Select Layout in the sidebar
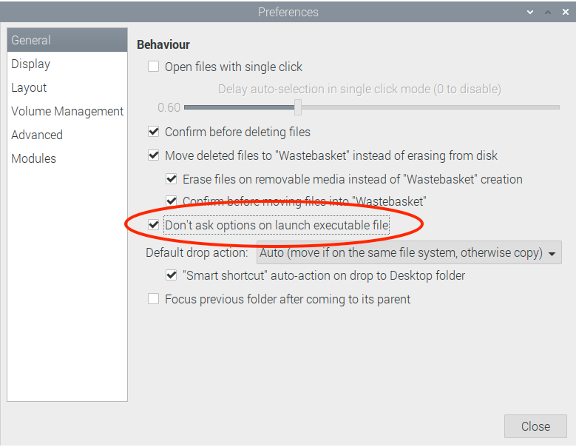Image resolution: width=576 pixels, height=447 pixels. coord(29,87)
